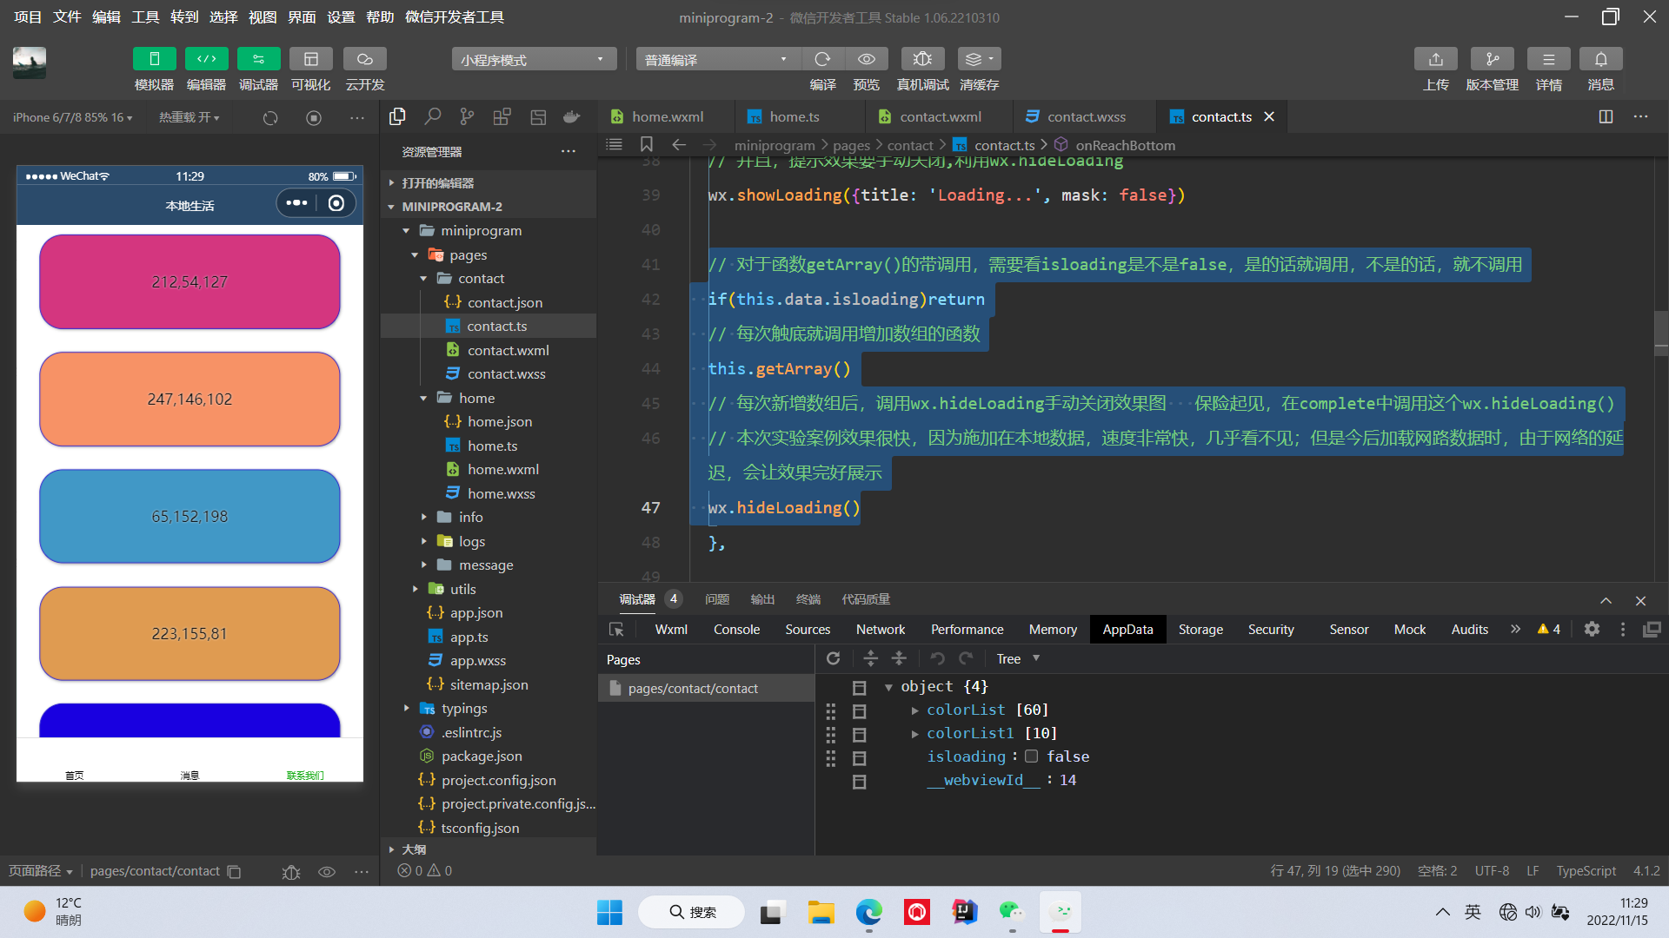The width and height of the screenshot is (1669, 938).
Task: Open the search icon in sidebar
Action: tap(432, 116)
